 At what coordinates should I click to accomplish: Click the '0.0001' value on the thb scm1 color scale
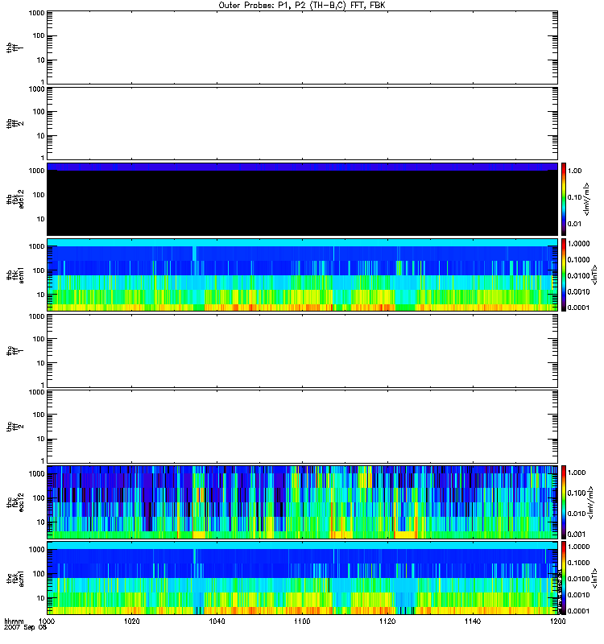coord(578,308)
